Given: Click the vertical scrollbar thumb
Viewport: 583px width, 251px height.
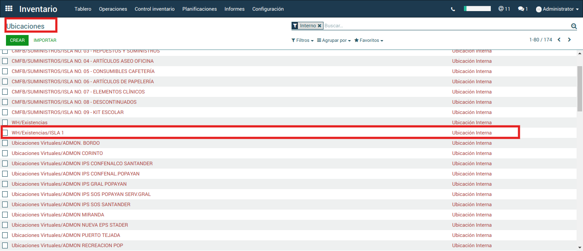Looking at the screenshot, I should point(580,88).
